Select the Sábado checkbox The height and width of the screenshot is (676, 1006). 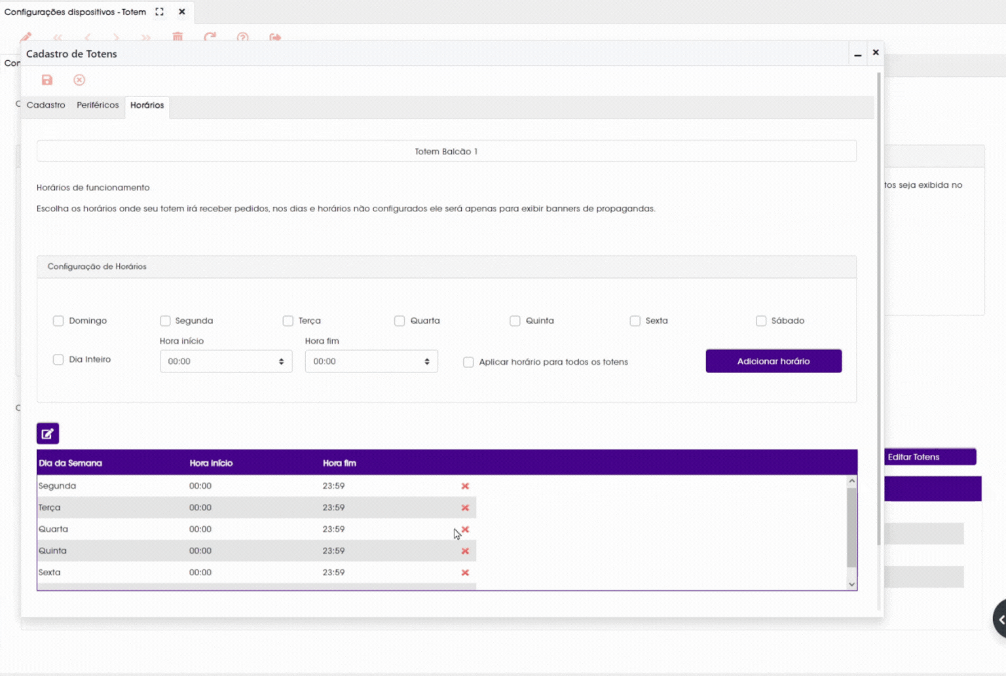(x=761, y=321)
